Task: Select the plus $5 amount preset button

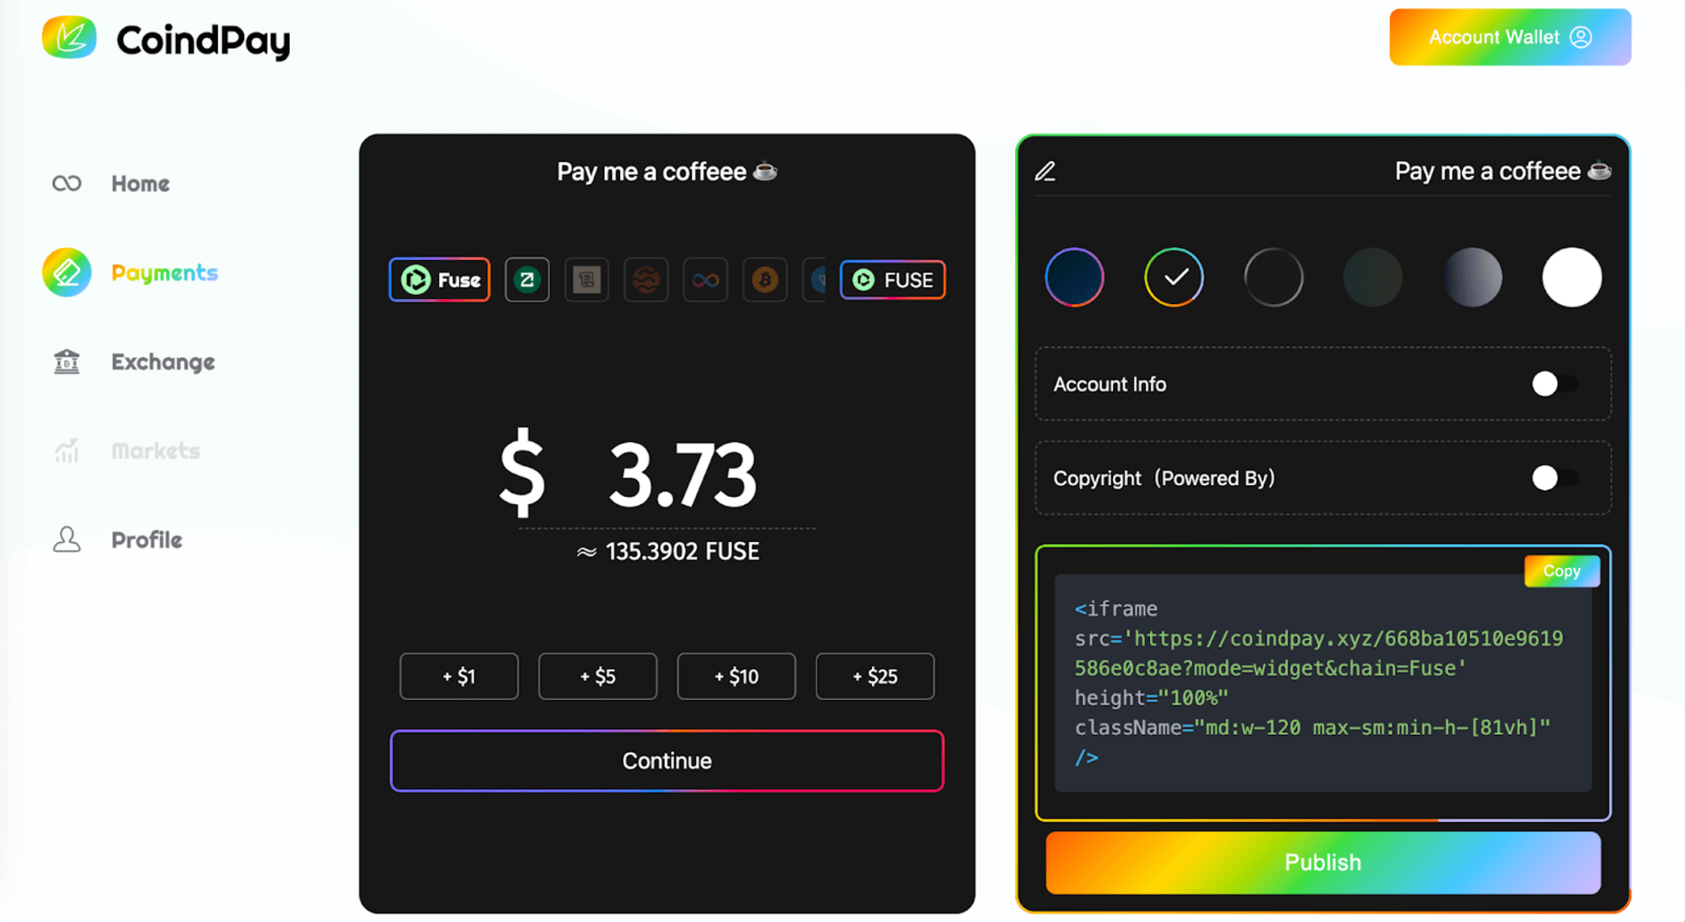Action: click(x=598, y=675)
